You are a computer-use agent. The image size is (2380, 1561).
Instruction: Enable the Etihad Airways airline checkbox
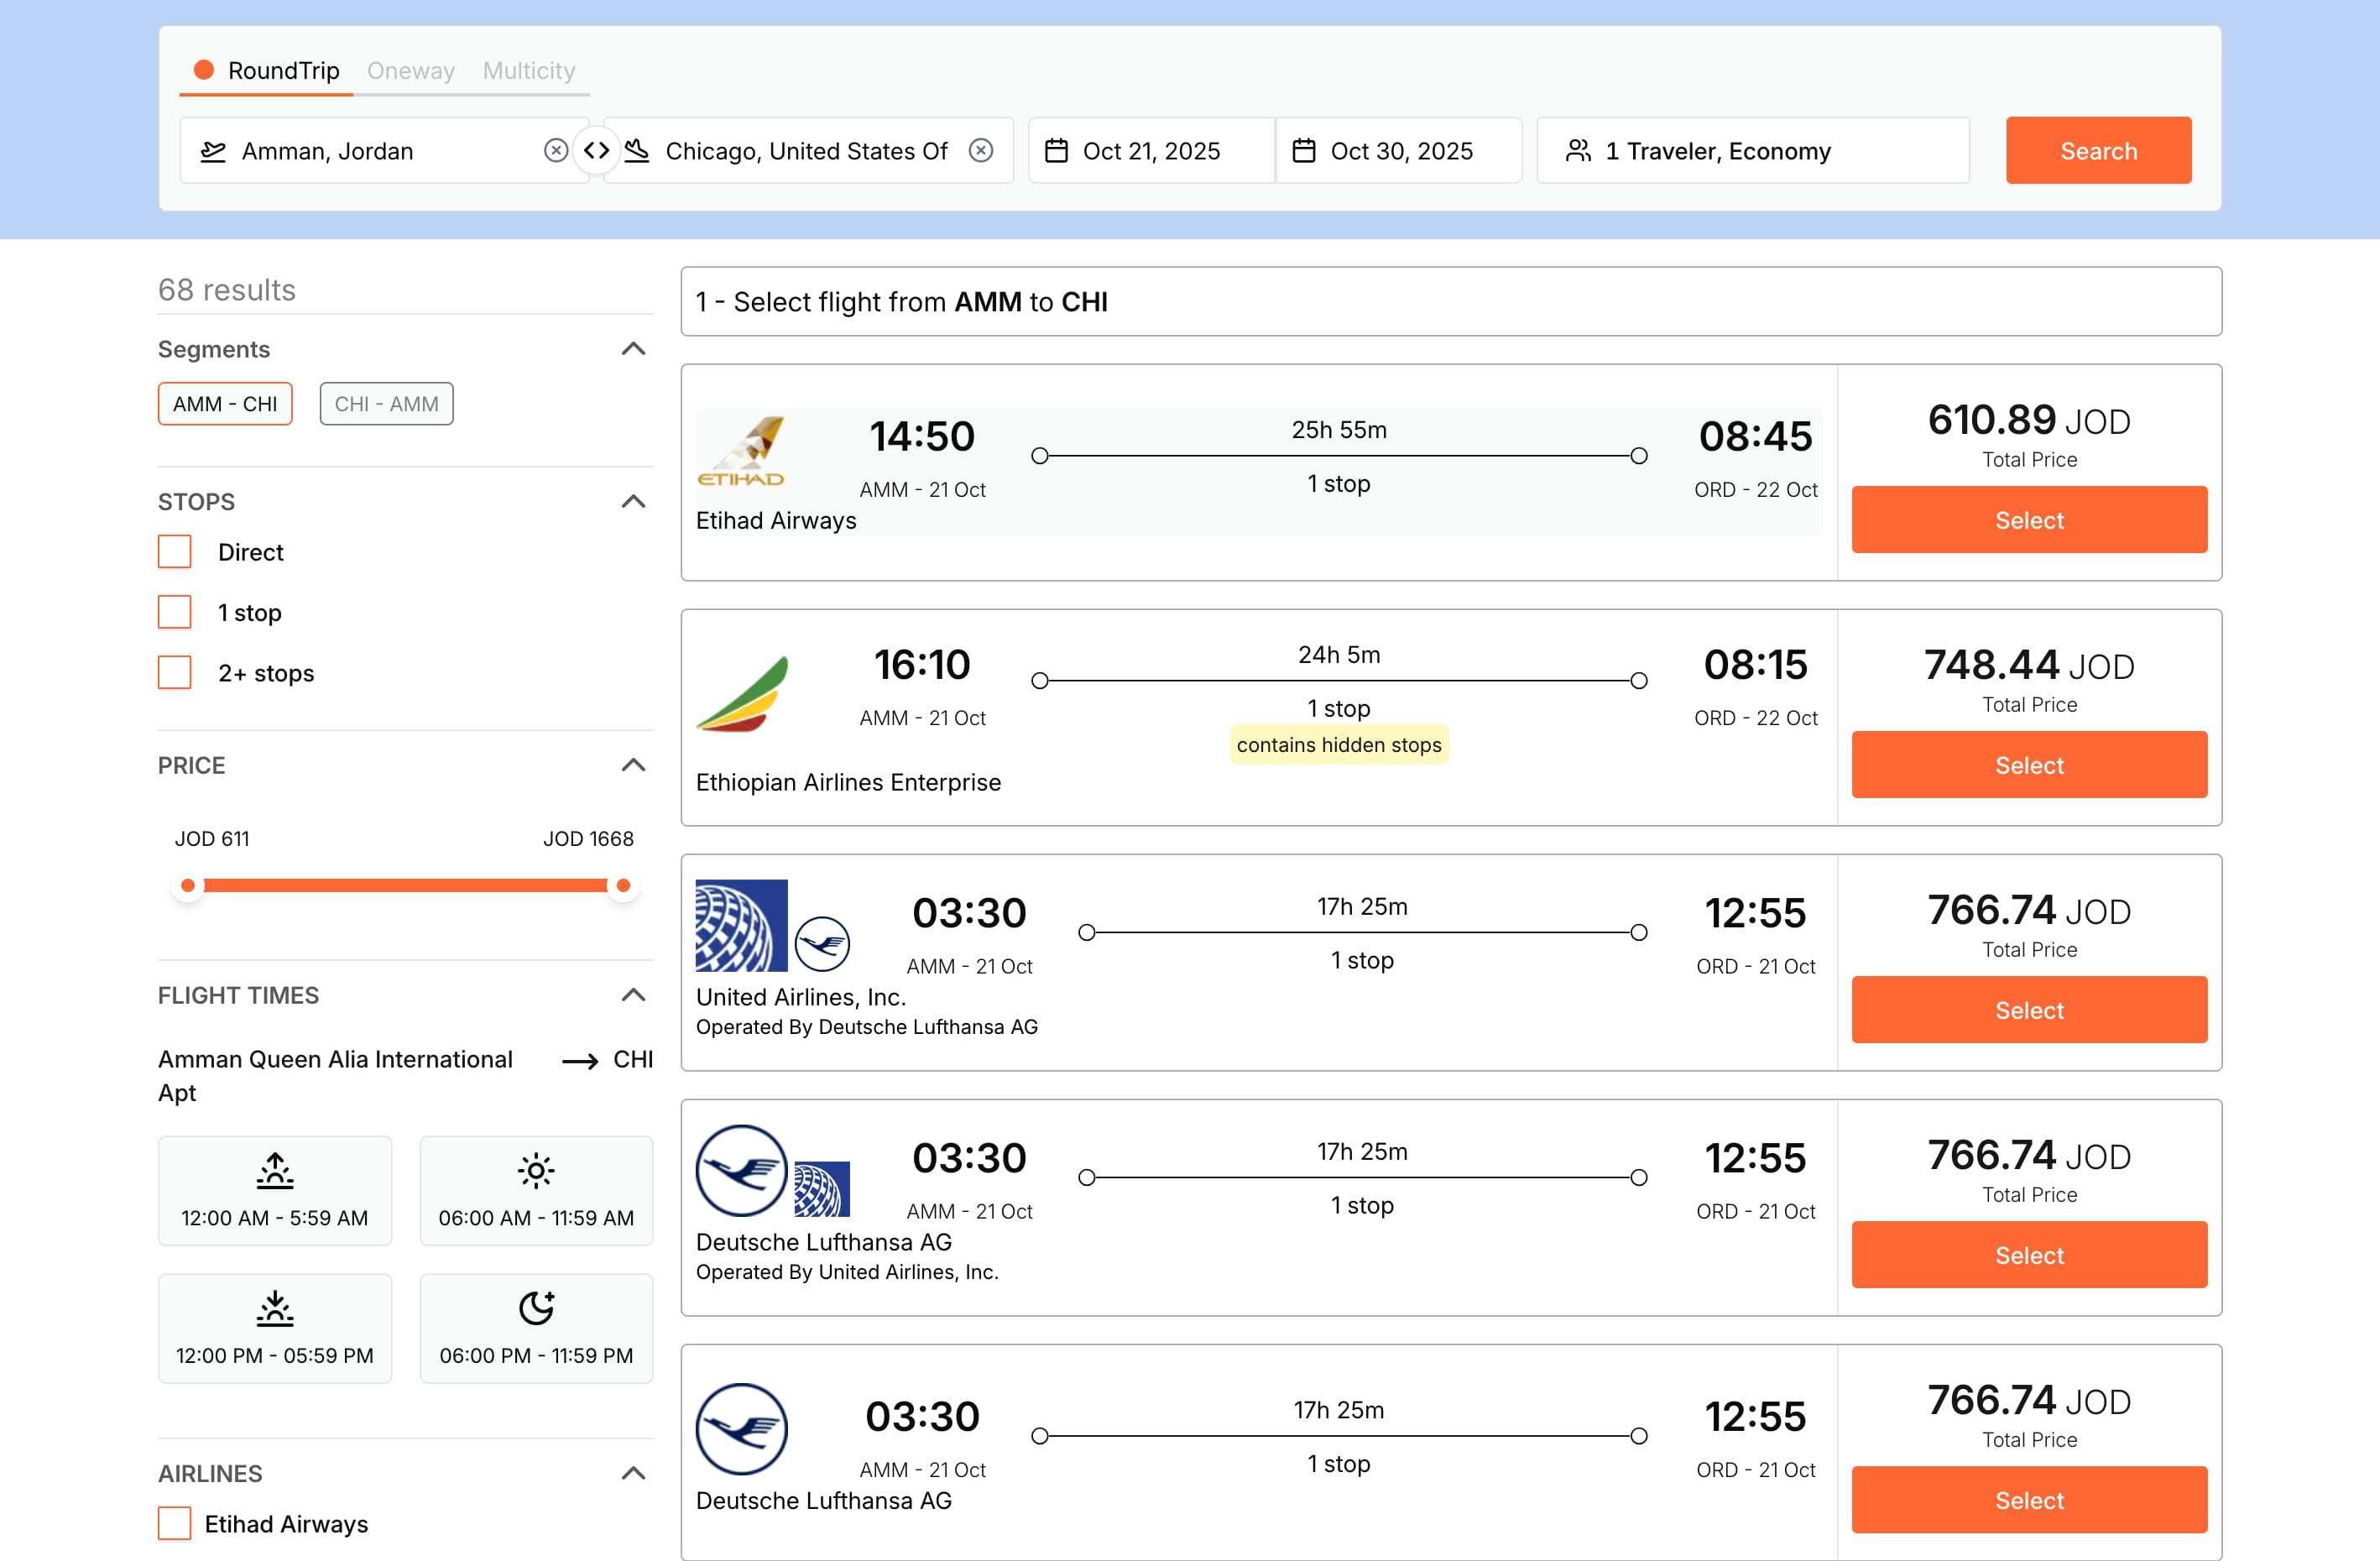coord(175,1524)
